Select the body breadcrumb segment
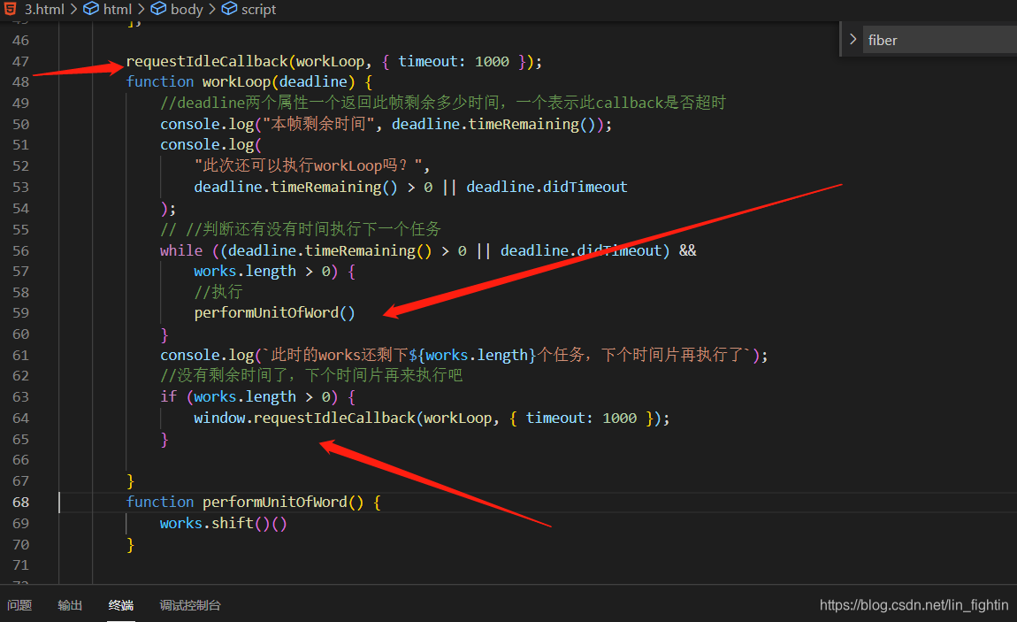Viewport: 1017px width, 622px height. [x=187, y=9]
